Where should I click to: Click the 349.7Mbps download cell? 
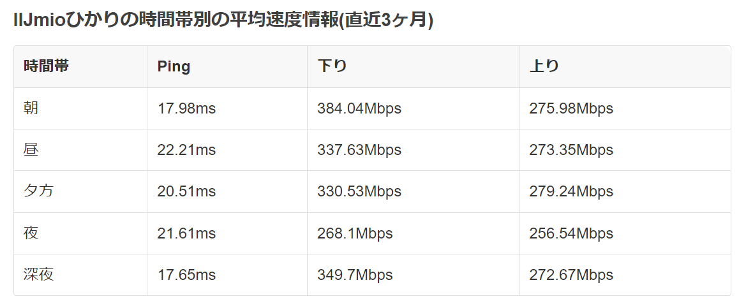pyautogui.click(x=355, y=275)
